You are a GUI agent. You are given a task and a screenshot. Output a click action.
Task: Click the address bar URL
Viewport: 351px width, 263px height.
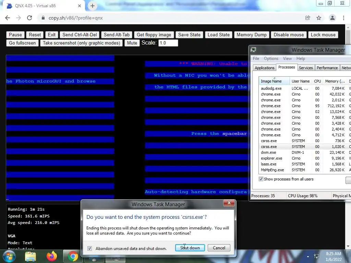point(76,18)
